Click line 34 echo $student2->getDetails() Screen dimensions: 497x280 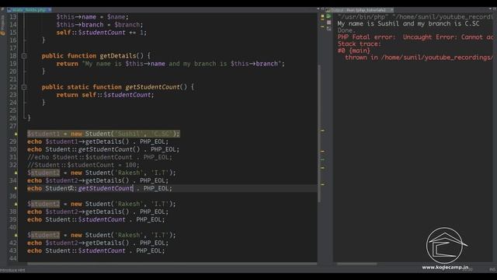(98, 180)
